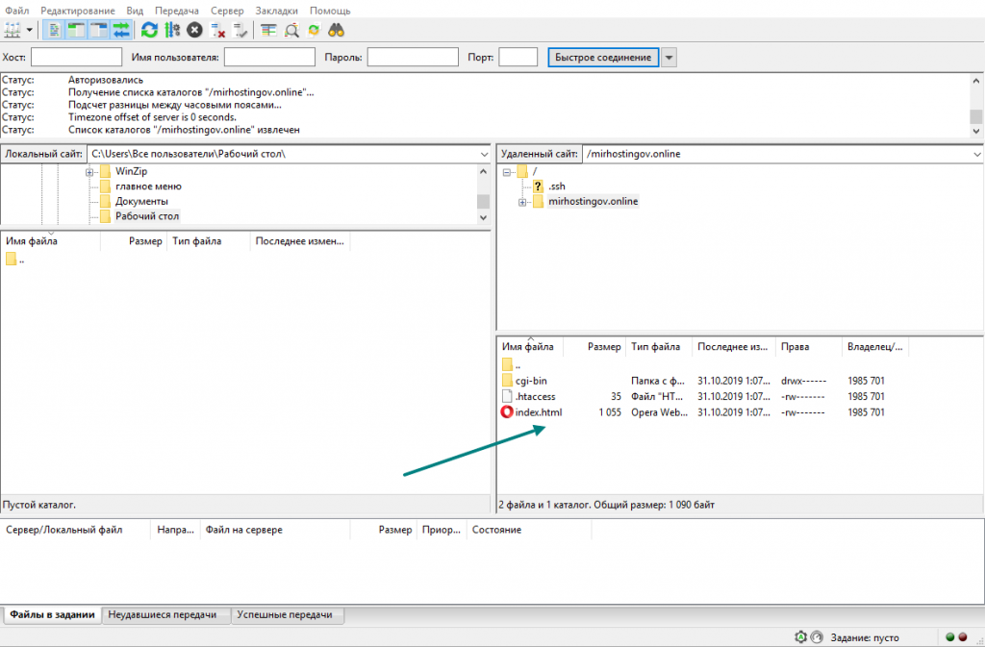Sort remote files by Права column
Screen dimensions: 985x647
pos(808,346)
